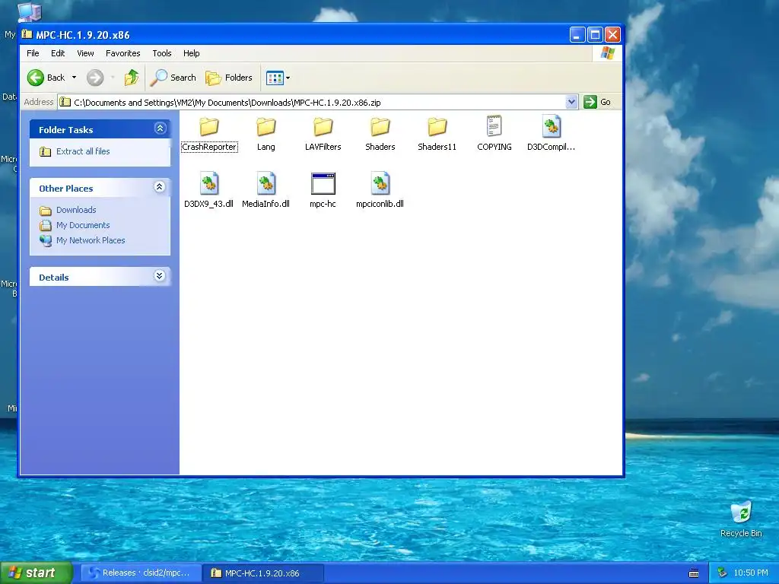Click the system tray network icon
Viewport: 779px width, 584px height.
click(723, 573)
